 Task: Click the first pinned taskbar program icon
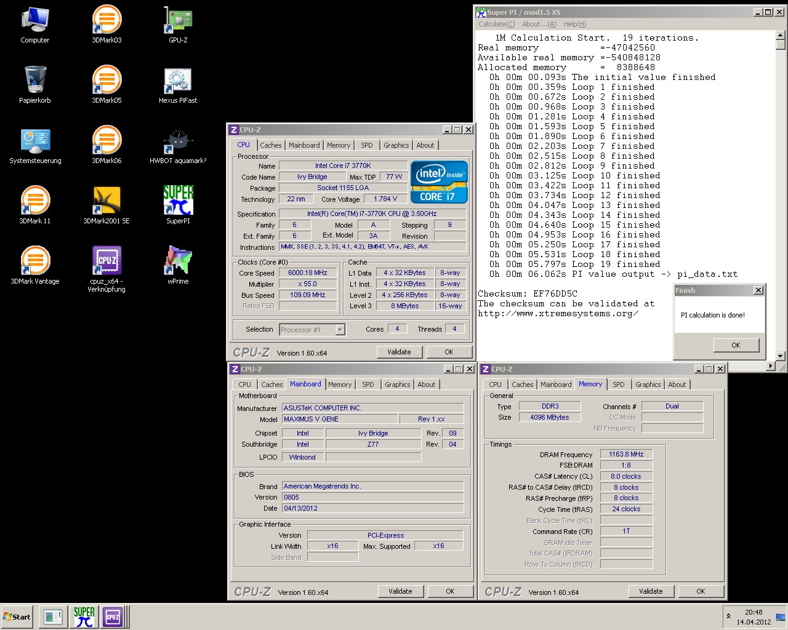[53, 616]
